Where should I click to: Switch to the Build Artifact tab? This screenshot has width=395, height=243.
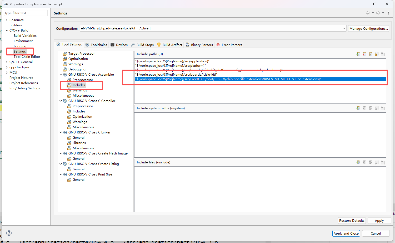point(170,45)
